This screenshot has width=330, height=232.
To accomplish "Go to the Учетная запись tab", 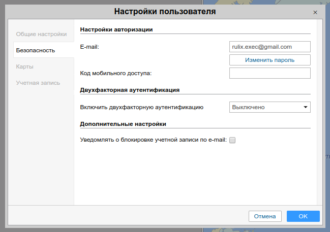I will [x=38, y=83].
